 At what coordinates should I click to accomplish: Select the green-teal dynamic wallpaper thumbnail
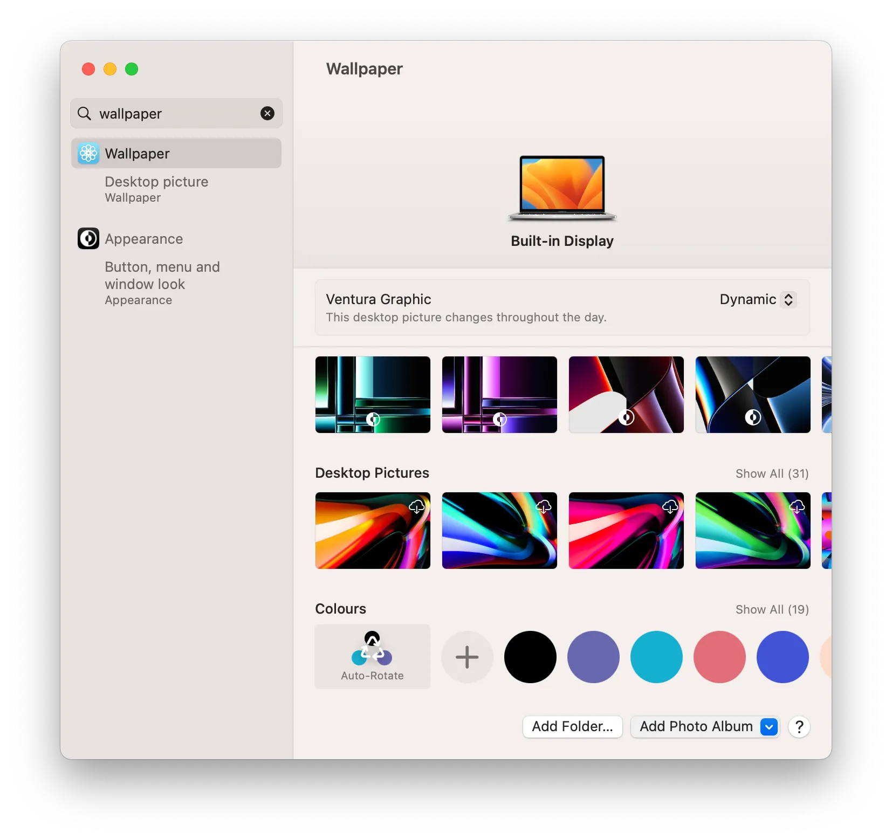click(373, 395)
